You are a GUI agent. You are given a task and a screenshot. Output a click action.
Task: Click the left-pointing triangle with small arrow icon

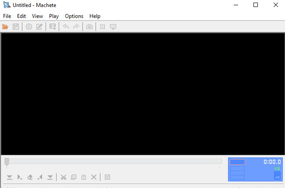click(40, 177)
